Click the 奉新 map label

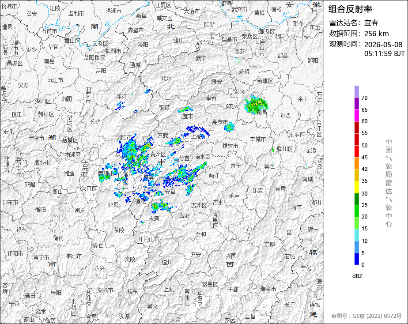coord(211,98)
